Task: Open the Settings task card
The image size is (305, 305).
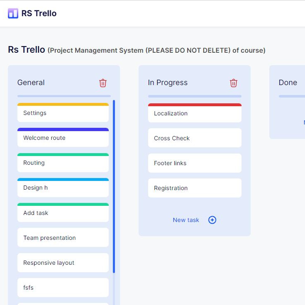Action: 63,112
